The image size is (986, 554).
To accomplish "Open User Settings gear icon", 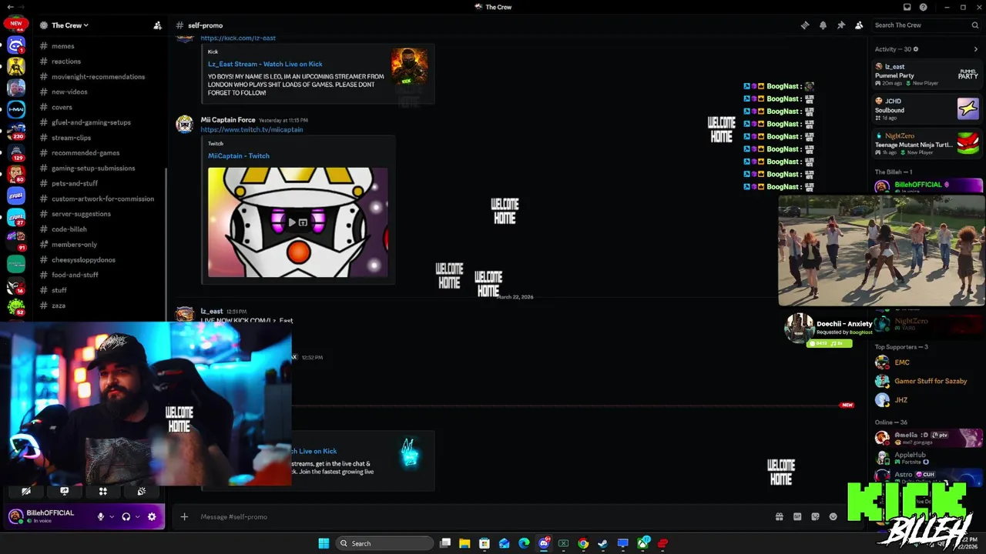I will (152, 517).
